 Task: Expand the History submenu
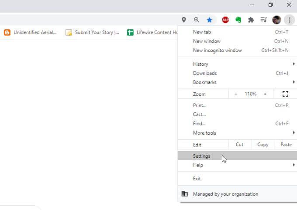237,64
